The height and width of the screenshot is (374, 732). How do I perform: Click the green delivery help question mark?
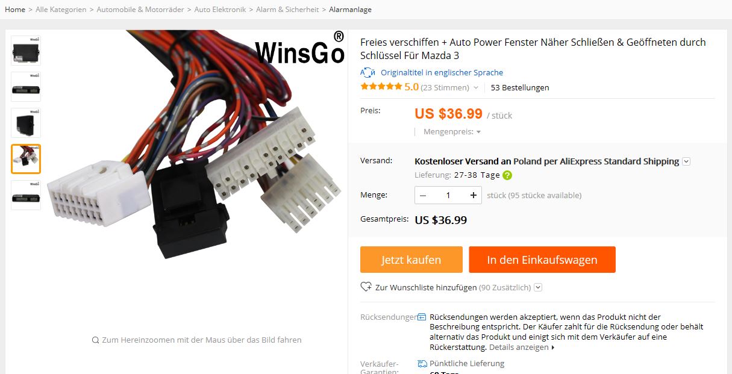(507, 175)
